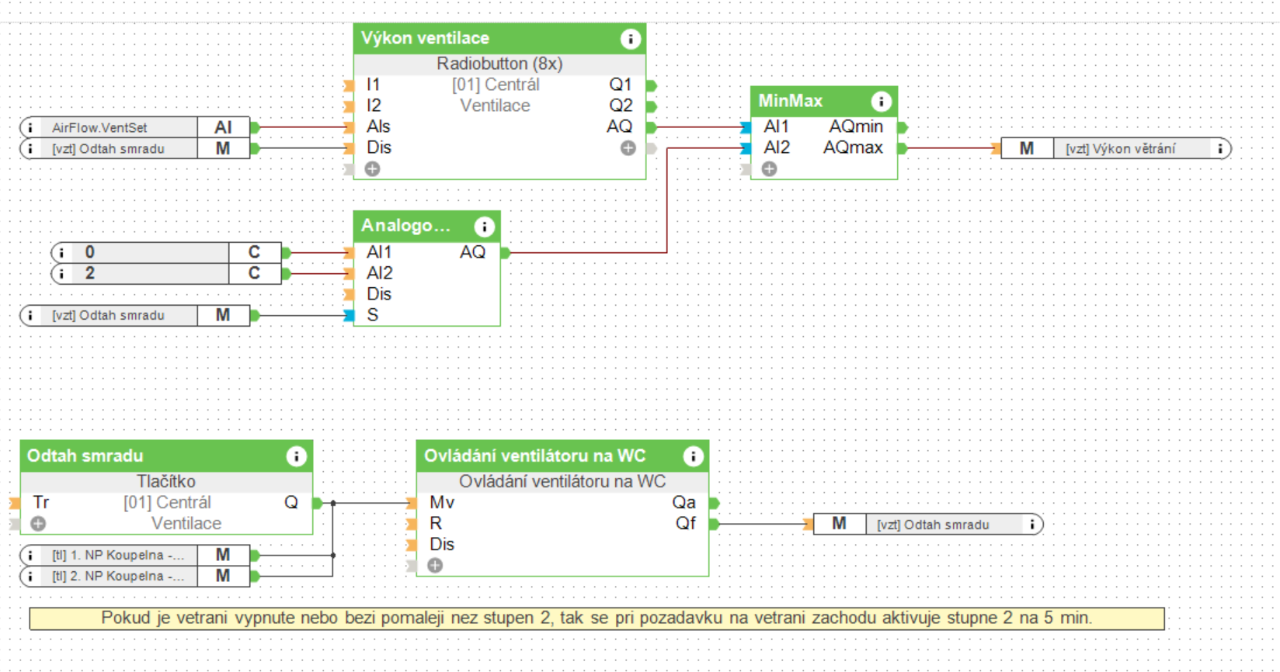
Task: Click info icon on Odtah smradu block
Action: 296,456
